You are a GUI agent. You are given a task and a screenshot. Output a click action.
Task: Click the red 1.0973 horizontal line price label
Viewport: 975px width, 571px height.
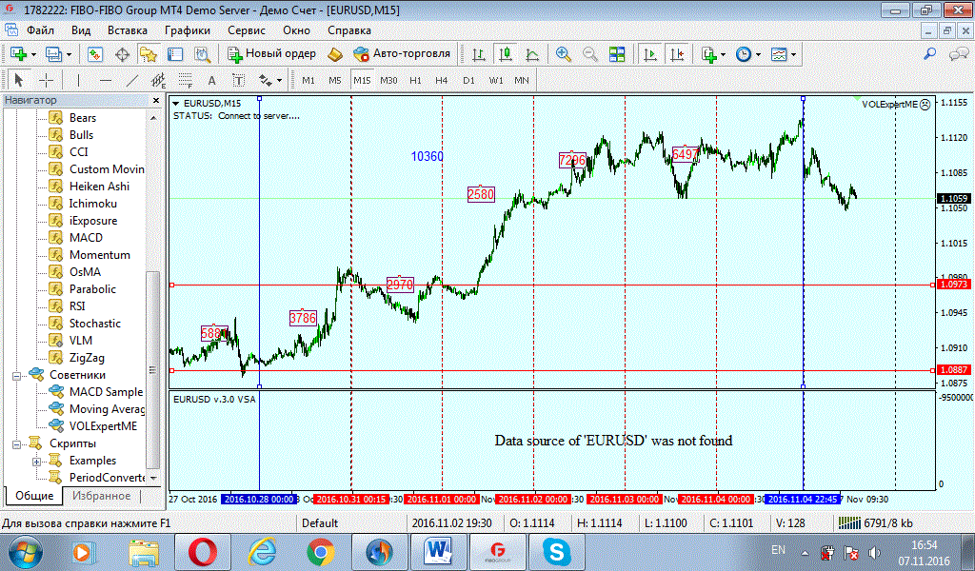(x=953, y=285)
